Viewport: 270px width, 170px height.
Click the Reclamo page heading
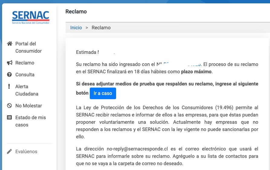click(76, 11)
